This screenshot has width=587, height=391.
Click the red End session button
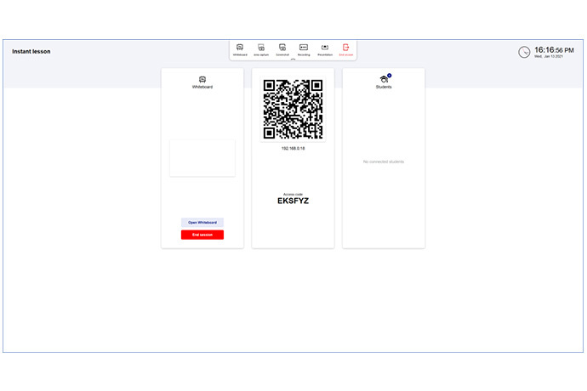tap(202, 235)
